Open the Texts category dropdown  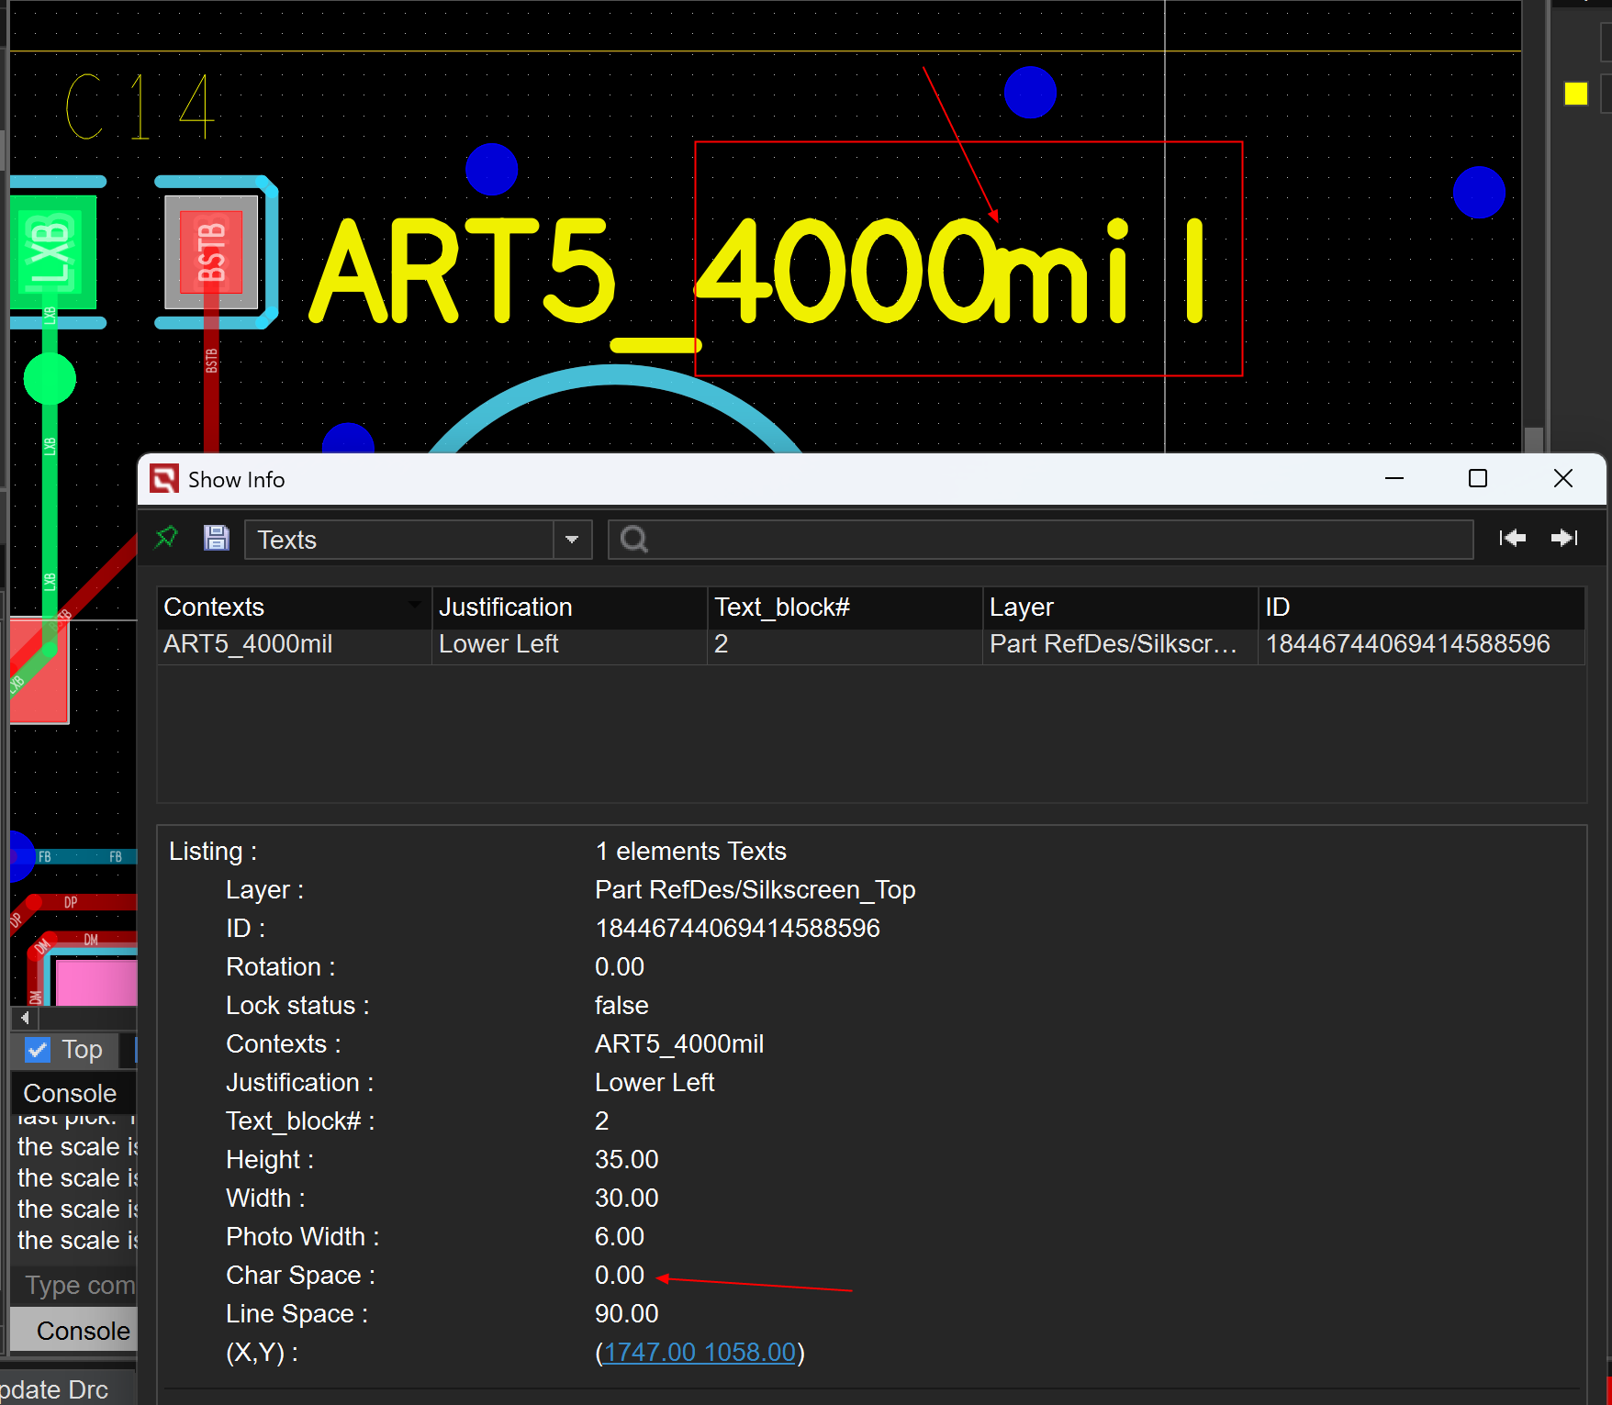point(572,540)
